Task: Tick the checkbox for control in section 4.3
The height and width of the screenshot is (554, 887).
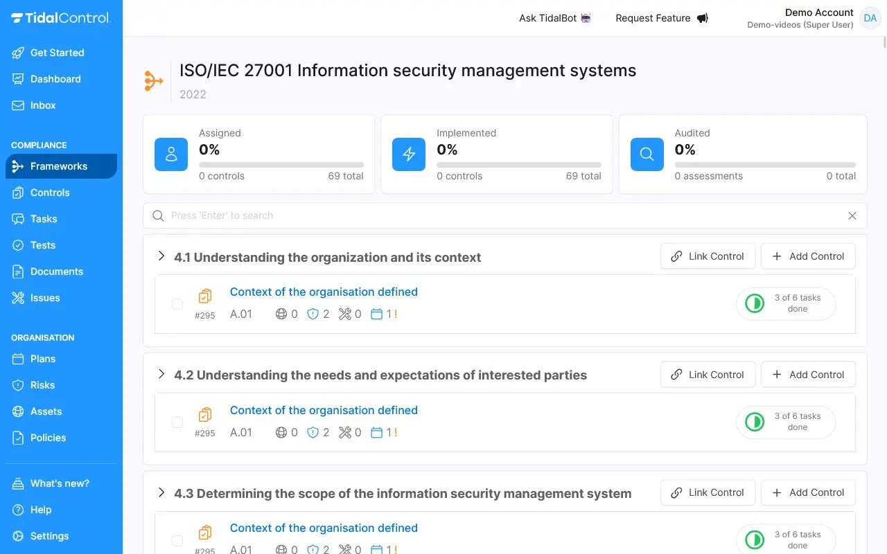Action: (x=177, y=540)
